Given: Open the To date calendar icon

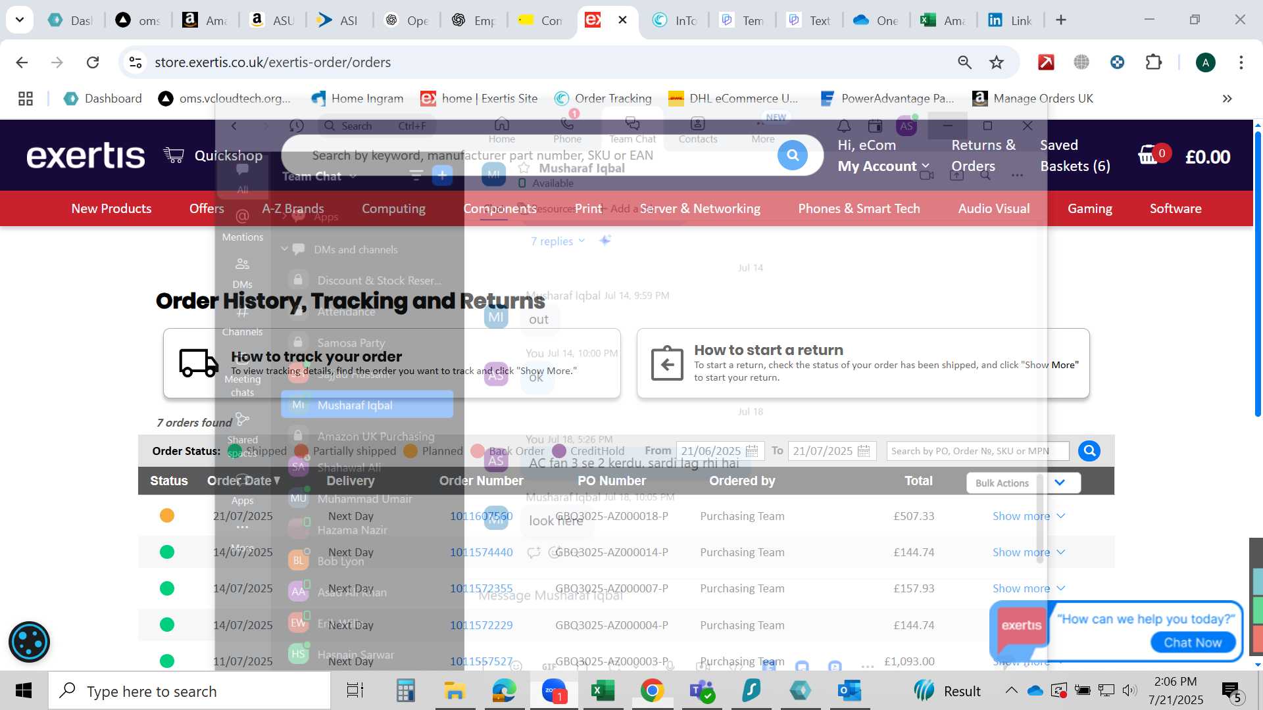Looking at the screenshot, I should (x=864, y=451).
